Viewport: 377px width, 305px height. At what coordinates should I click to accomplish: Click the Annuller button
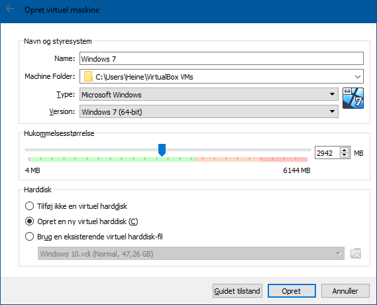pyautogui.click(x=345, y=291)
